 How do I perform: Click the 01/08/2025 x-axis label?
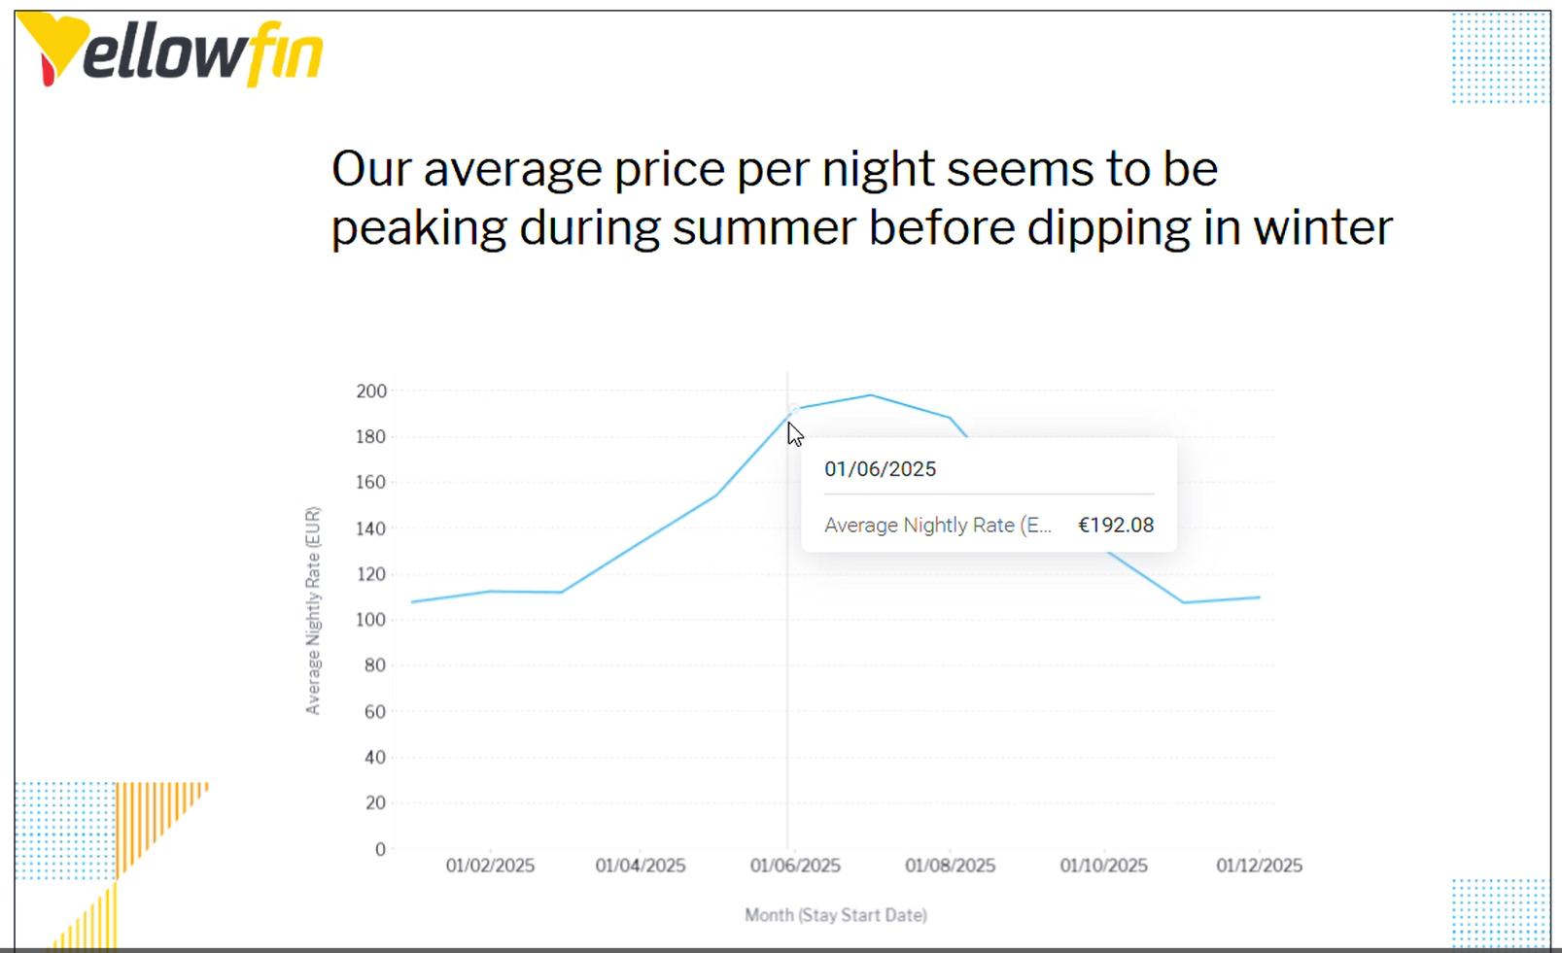tap(950, 866)
